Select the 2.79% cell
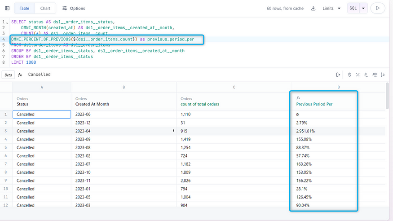 pyautogui.click(x=339, y=123)
